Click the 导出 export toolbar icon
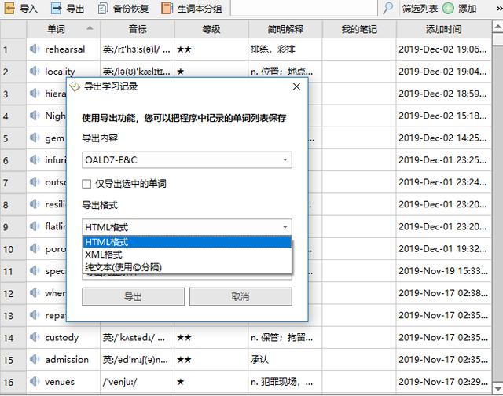This screenshot has width=503, height=396. (x=56, y=9)
